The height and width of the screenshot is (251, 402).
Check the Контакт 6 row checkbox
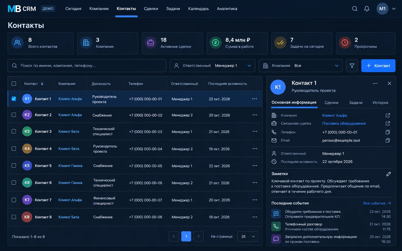tap(14, 182)
